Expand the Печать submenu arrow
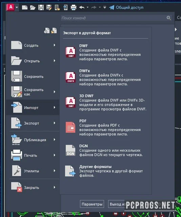The width and height of the screenshot is (181, 217). [55, 155]
